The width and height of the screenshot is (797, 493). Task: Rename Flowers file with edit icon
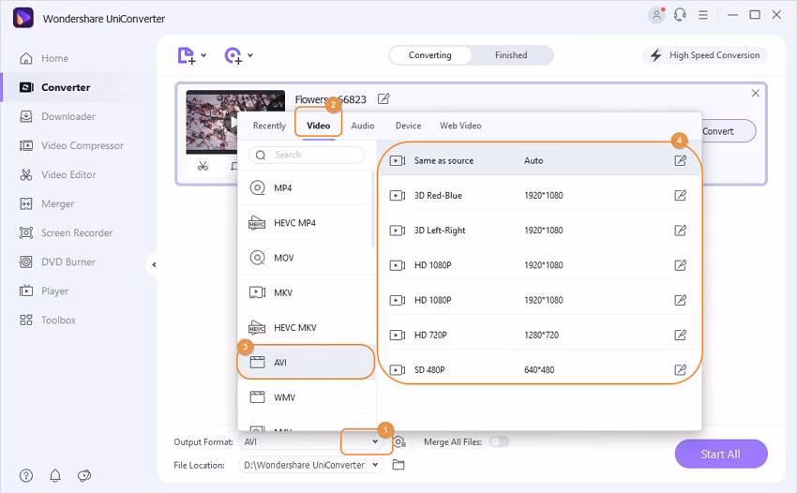tap(383, 98)
